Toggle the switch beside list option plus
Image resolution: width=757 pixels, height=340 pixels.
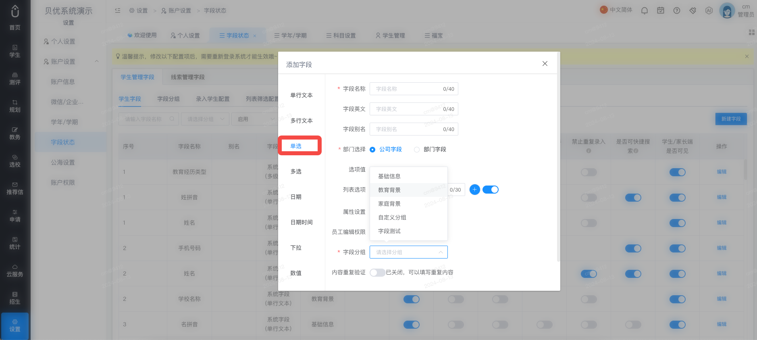click(491, 190)
